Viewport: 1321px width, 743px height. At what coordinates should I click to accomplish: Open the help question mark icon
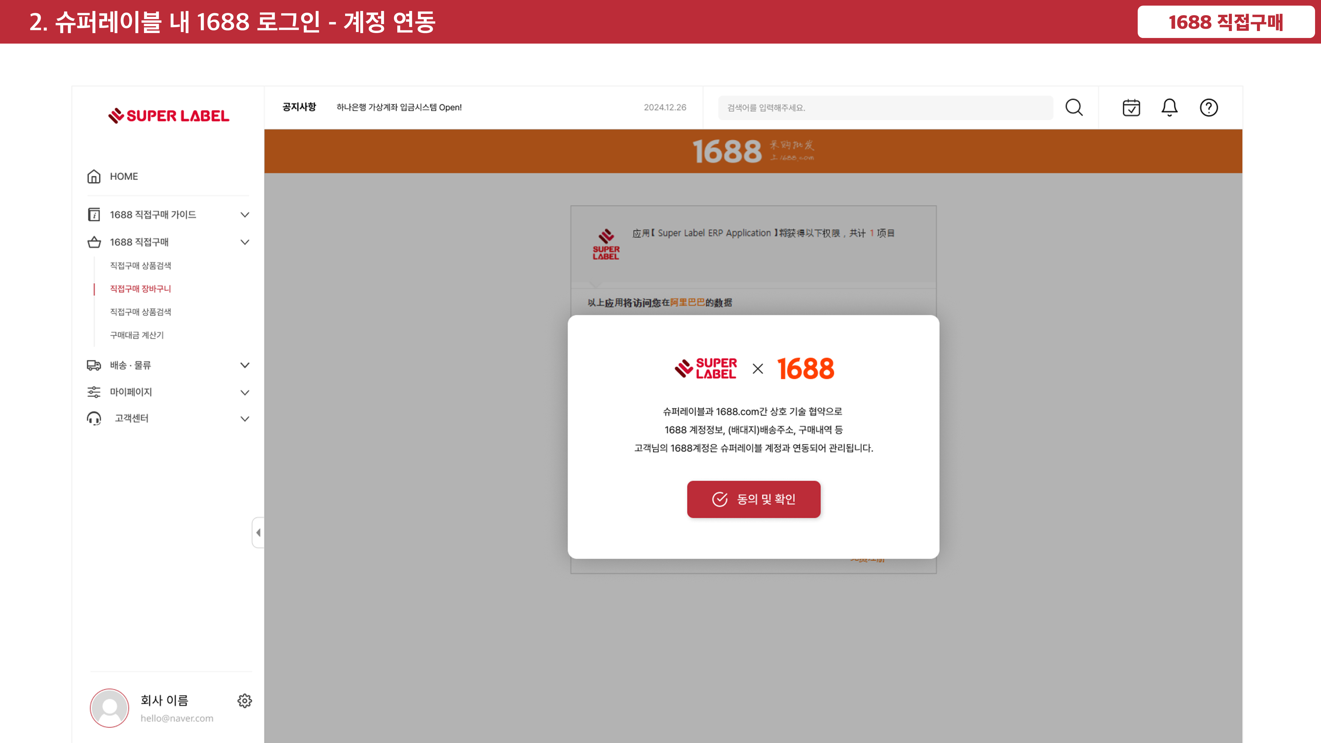(x=1209, y=108)
